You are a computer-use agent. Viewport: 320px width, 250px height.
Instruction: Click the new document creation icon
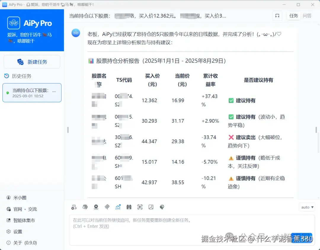pos(74,207)
